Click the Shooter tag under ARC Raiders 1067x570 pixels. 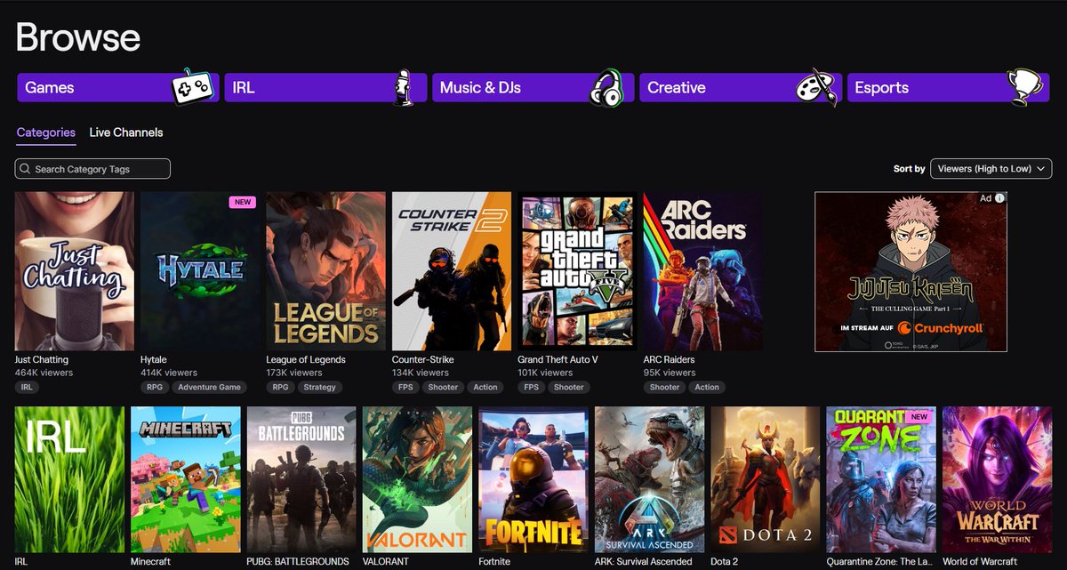click(x=664, y=388)
